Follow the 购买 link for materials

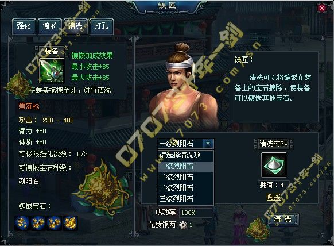pyautogui.click(x=273, y=197)
